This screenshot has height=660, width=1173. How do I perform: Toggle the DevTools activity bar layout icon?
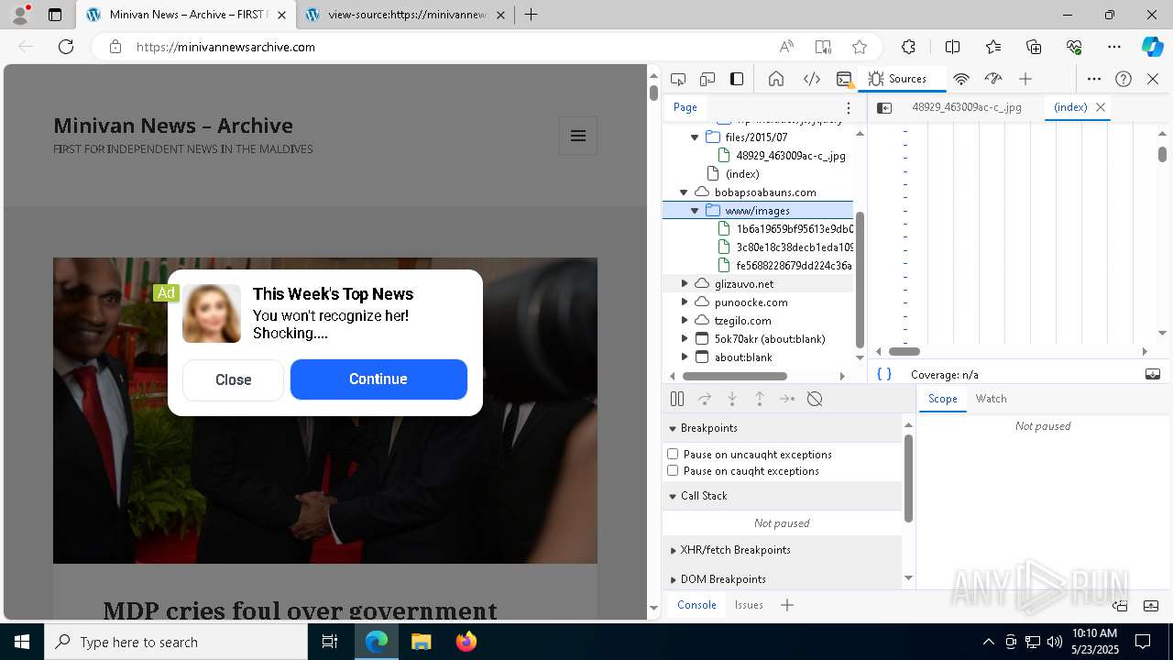tap(737, 79)
